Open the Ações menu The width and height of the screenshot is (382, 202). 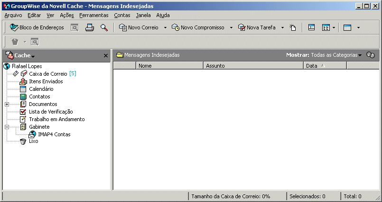tap(67, 15)
